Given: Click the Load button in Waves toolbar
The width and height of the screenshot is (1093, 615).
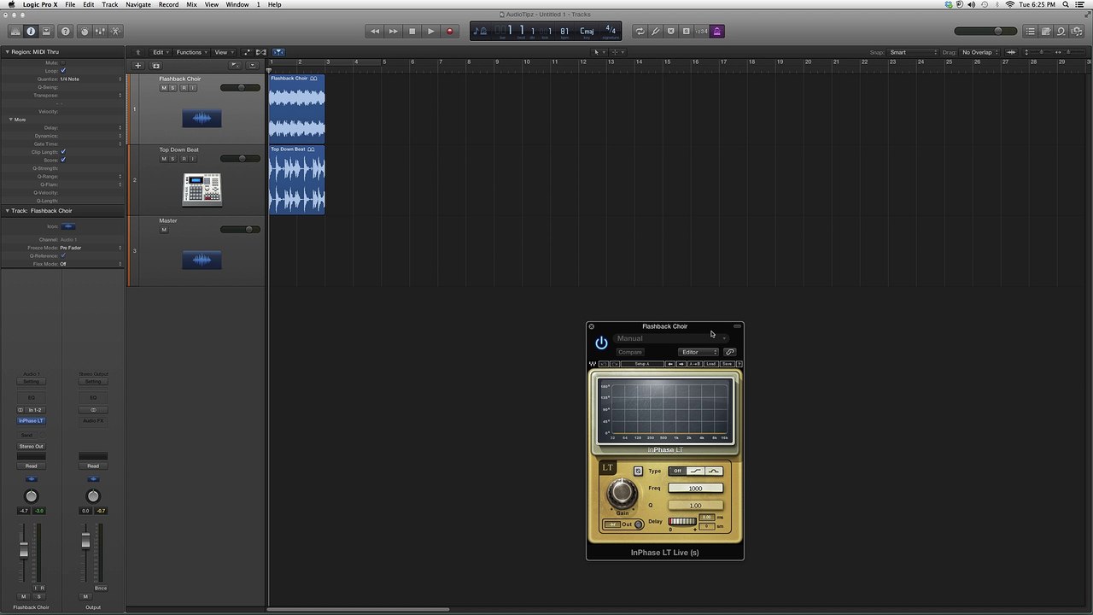Looking at the screenshot, I should pos(710,364).
